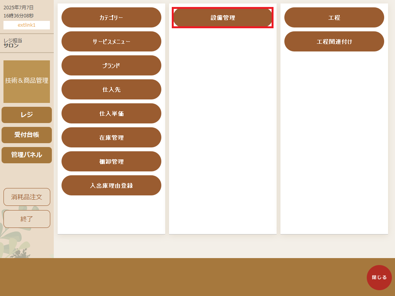The height and width of the screenshot is (296, 395).
Task: Click the date 2025年7月7日 text
Action: pyautogui.click(x=19, y=8)
